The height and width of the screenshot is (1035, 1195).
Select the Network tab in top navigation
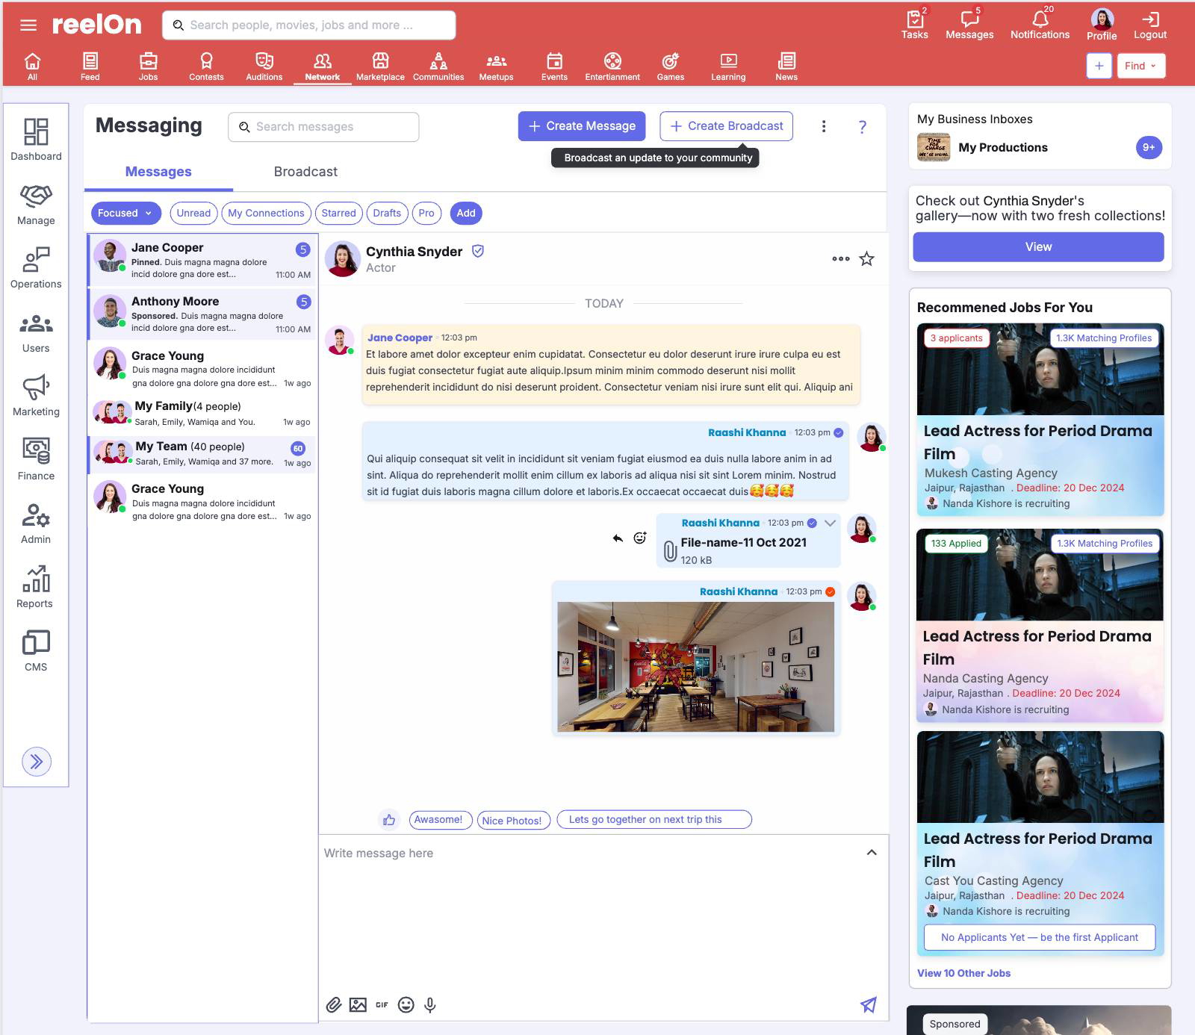[x=323, y=66]
